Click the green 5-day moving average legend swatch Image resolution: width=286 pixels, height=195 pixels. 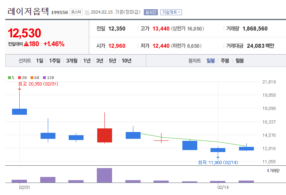(x=9, y=77)
